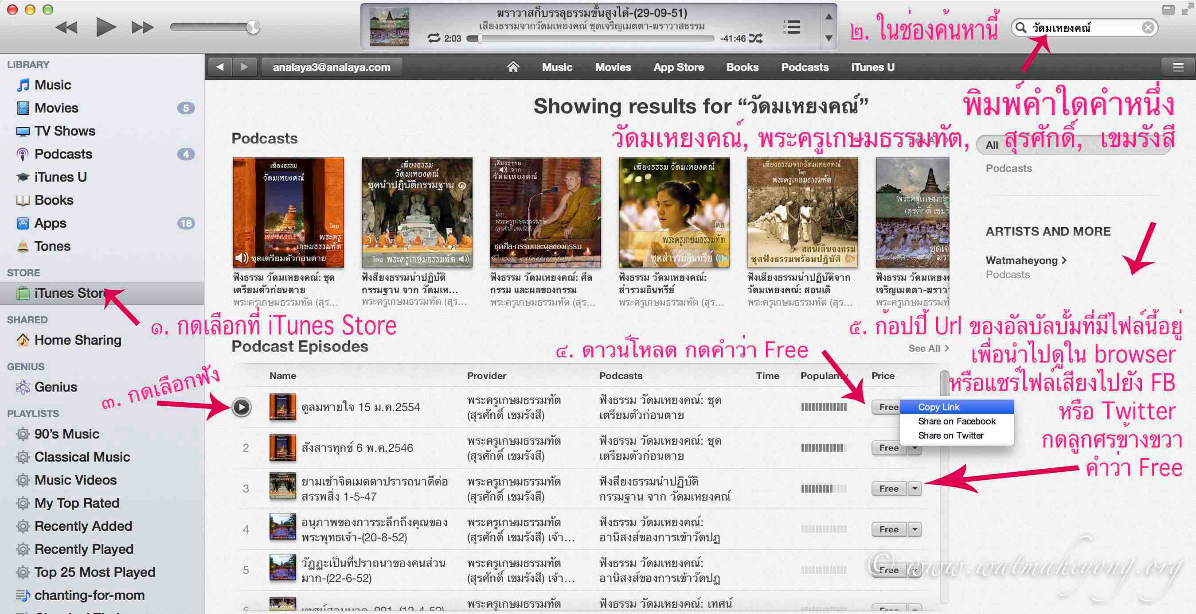The height and width of the screenshot is (614, 1196).
Task: Open the store list menu icon at right
Action: click(1177, 67)
